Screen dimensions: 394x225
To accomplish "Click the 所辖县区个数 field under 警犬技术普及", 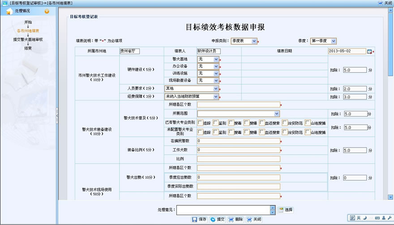I will coord(239,105).
